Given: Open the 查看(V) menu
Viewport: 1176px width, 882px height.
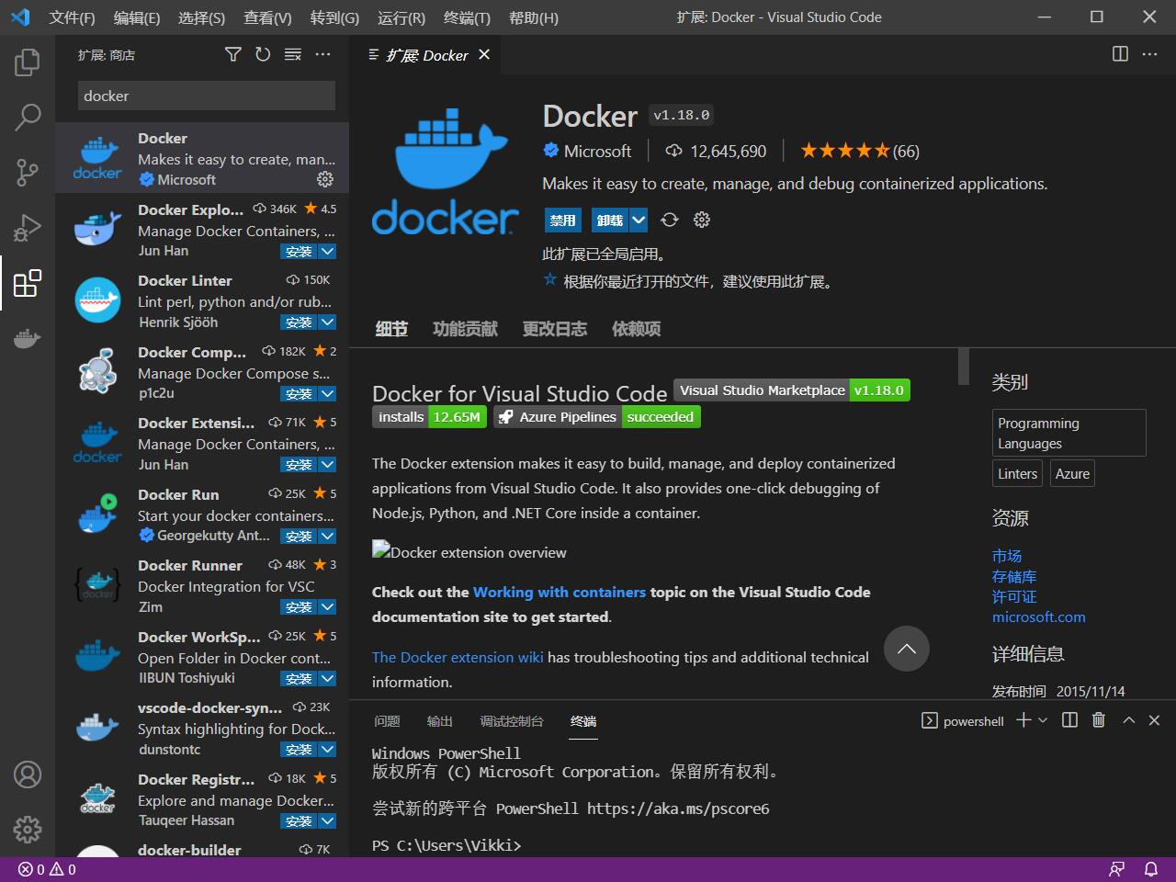Looking at the screenshot, I should coord(266,17).
